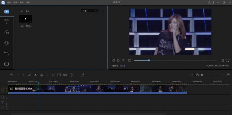
Task: Click the 导入 import button
Action: [25, 11]
